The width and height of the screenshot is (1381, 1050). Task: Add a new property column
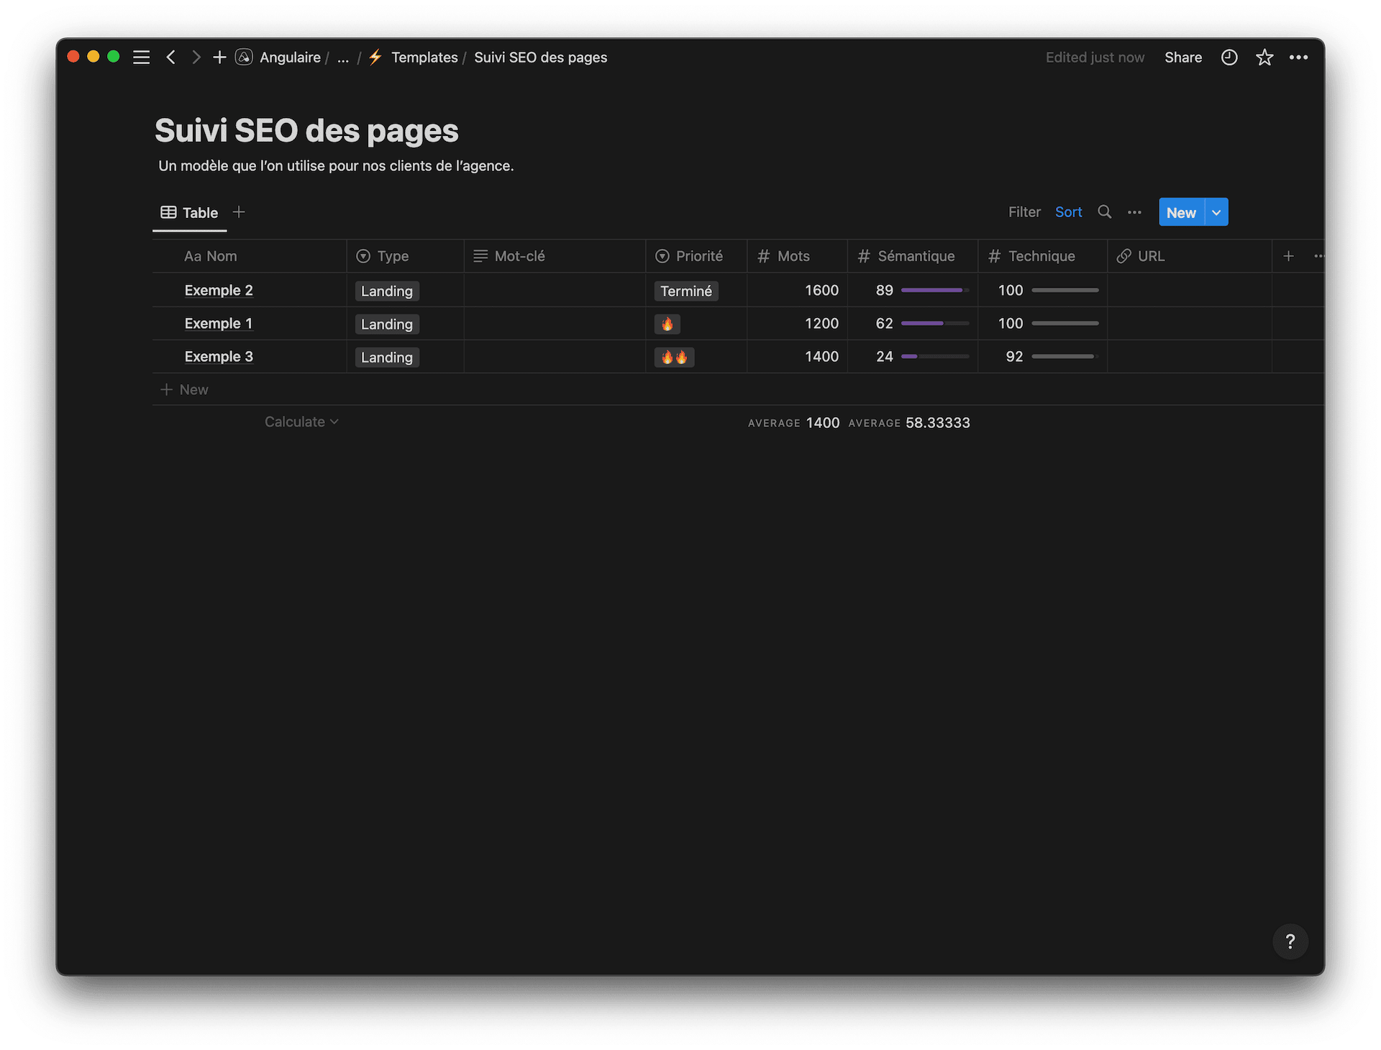click(x=1288, y=256)
